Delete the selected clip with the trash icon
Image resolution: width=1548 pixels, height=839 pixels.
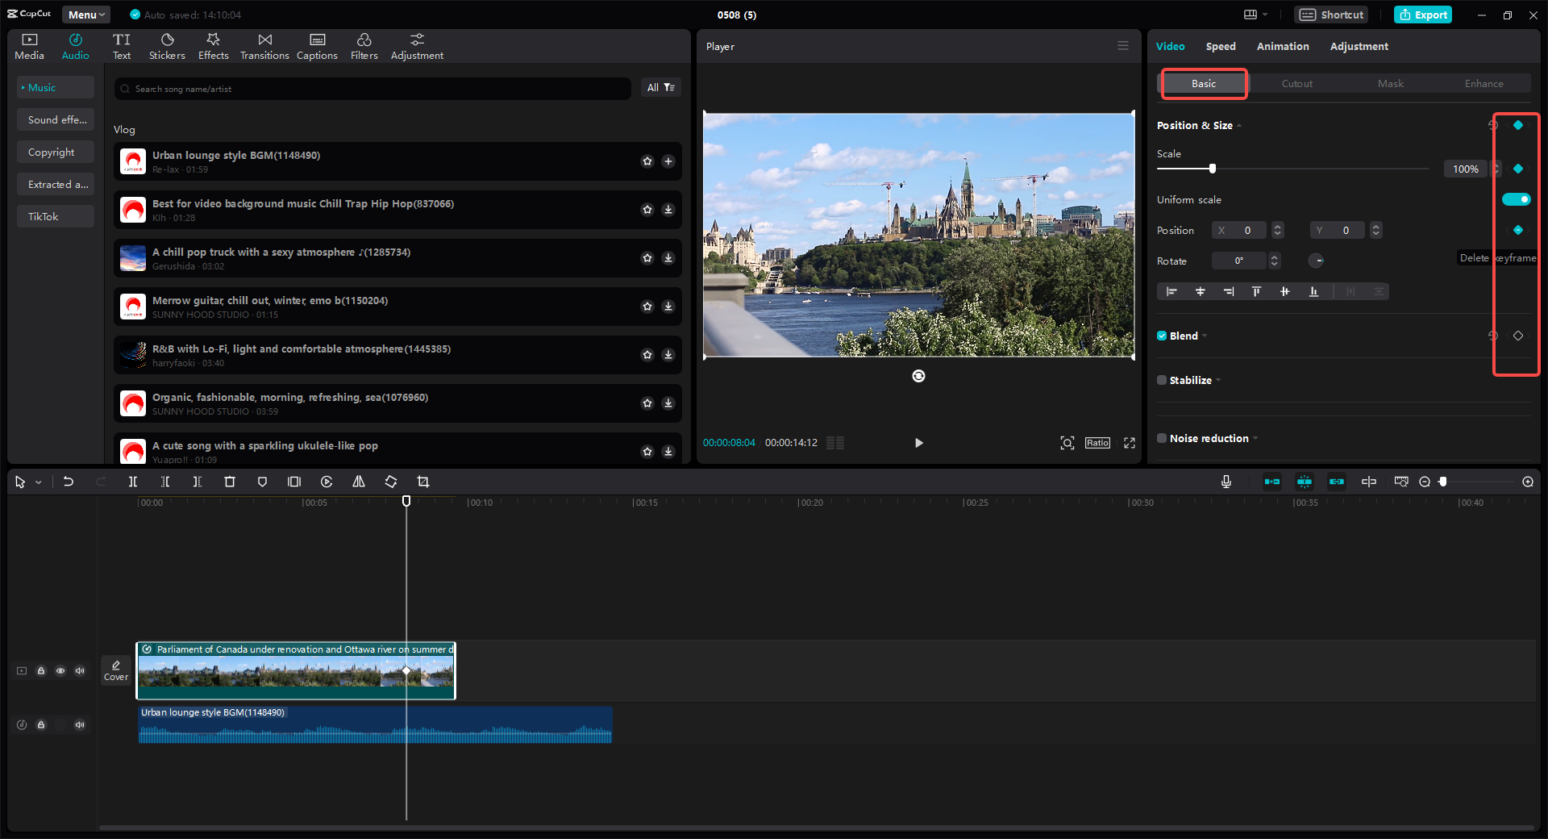pyautogui.click(x=230, y=482)
